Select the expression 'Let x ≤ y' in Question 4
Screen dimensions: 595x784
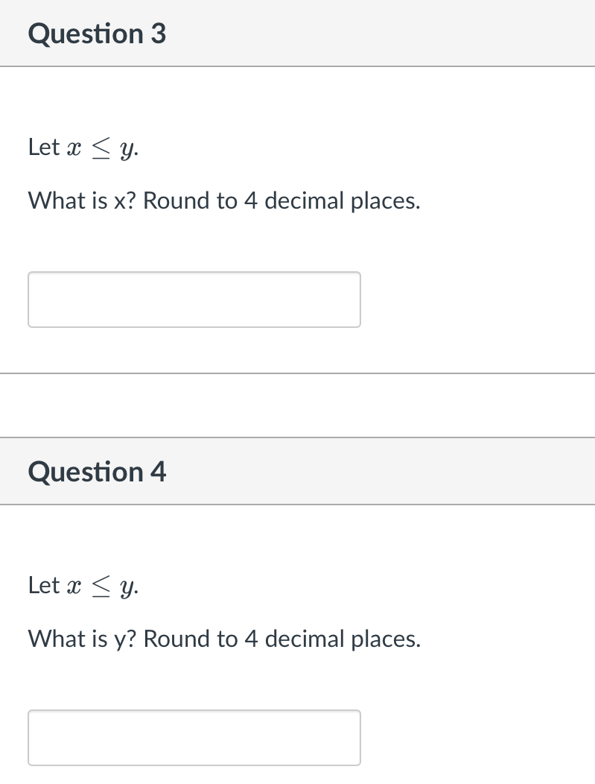[83, 585]
